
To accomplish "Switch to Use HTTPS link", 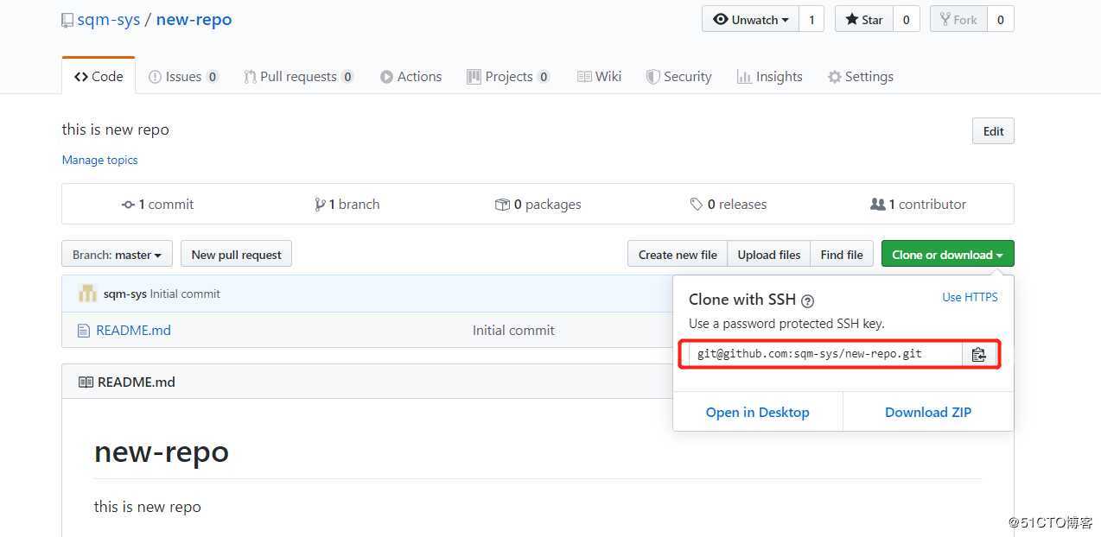I will pos(970,297).
